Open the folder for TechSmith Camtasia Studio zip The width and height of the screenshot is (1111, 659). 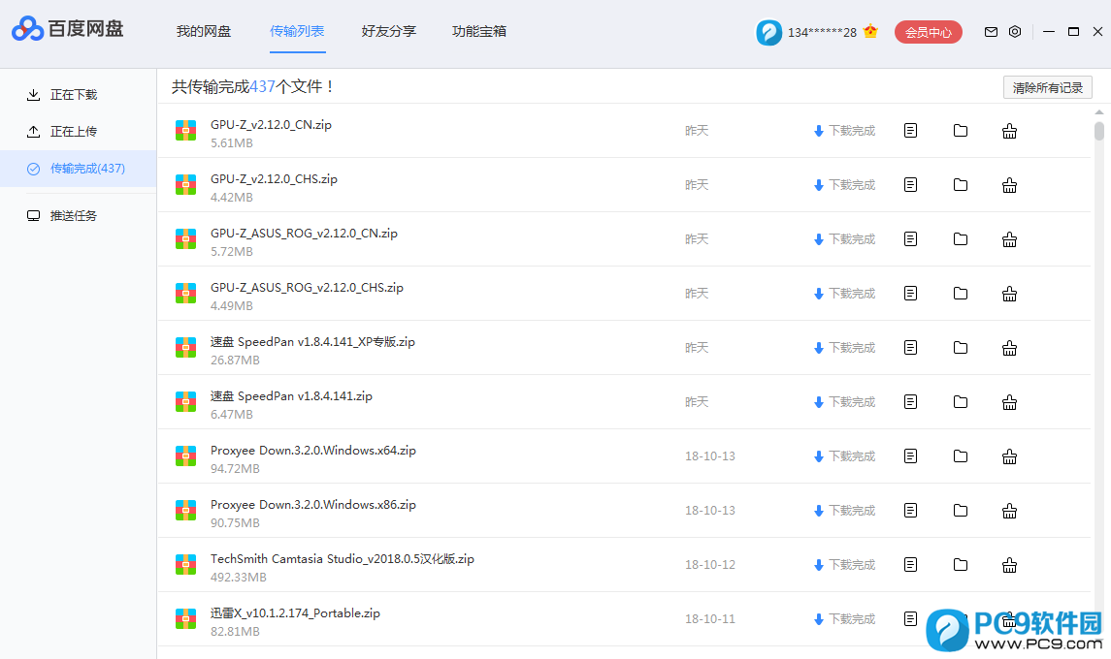point(960,565)
